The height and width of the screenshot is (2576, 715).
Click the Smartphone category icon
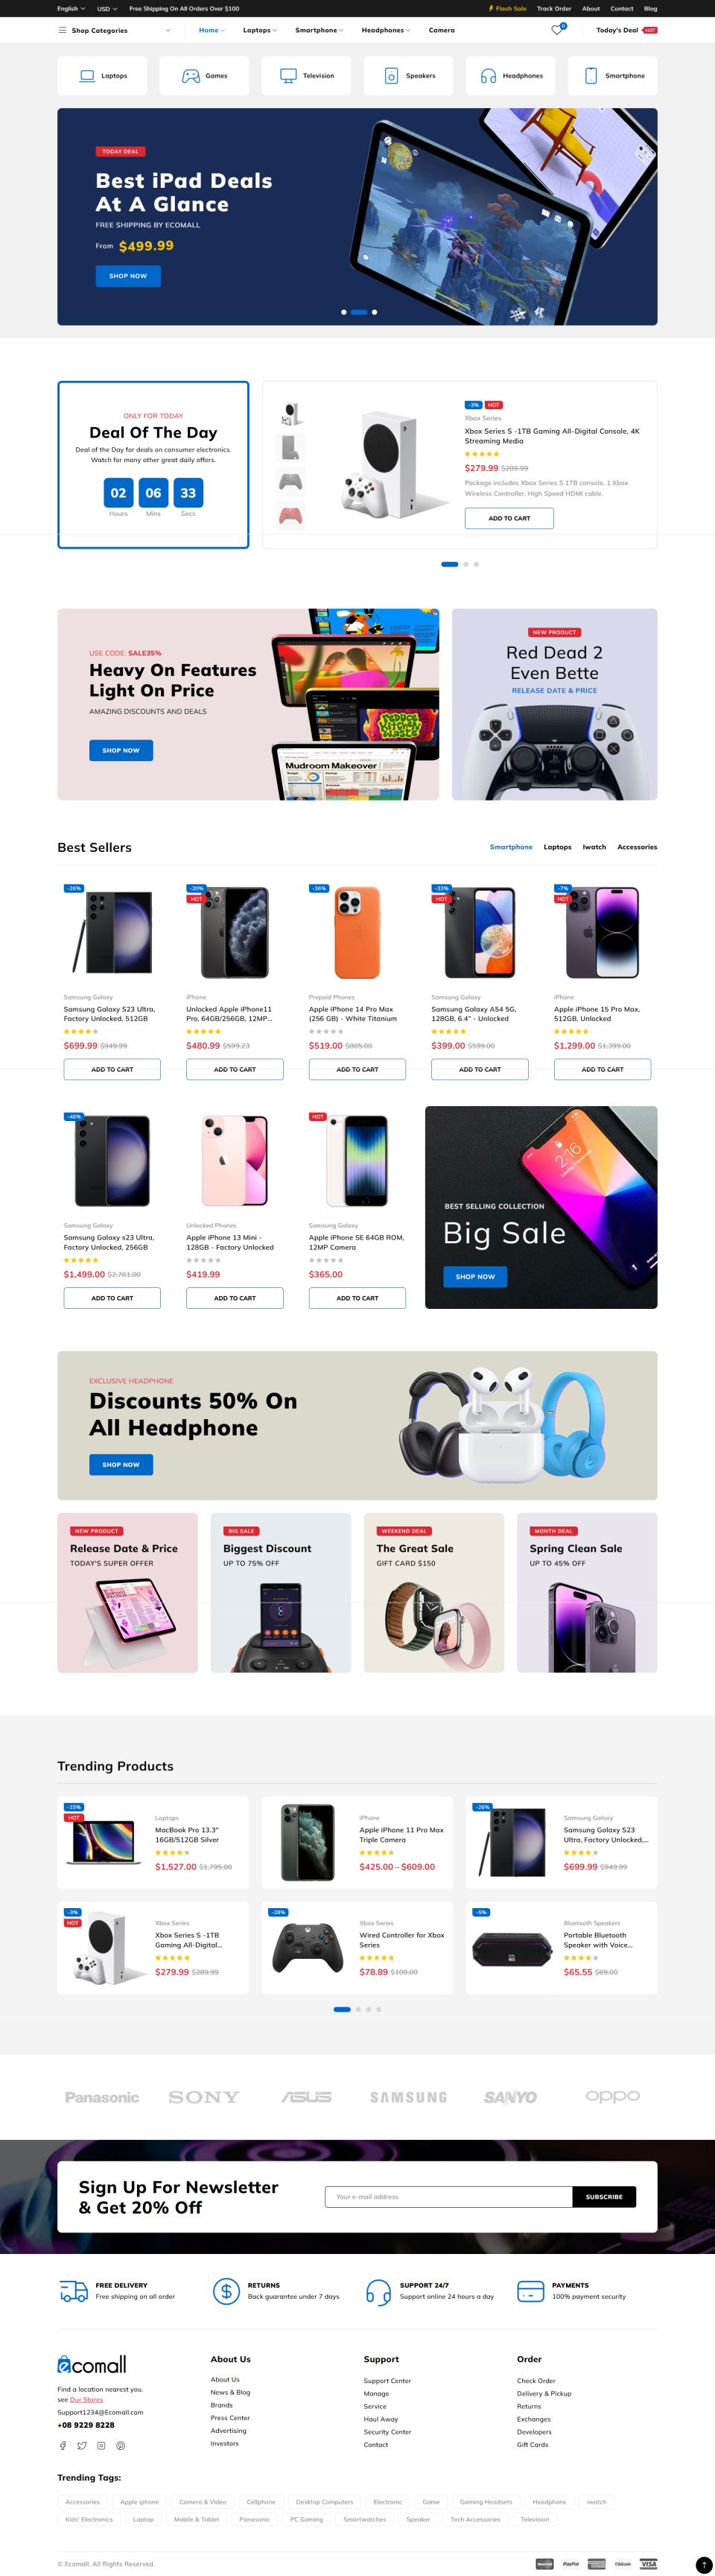click(590, 76)
